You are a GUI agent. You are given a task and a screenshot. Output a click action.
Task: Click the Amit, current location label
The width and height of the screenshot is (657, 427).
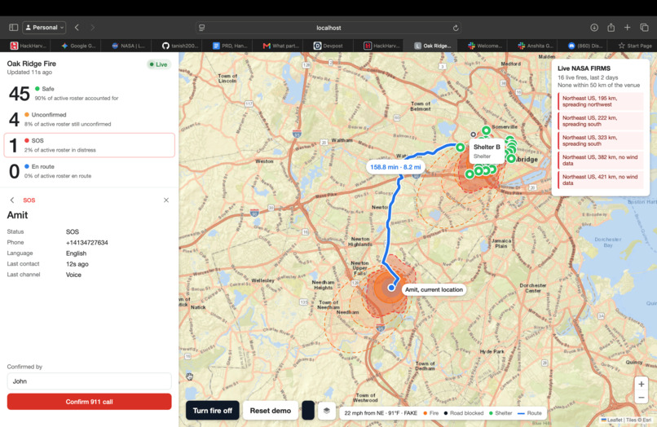(434, 289)
